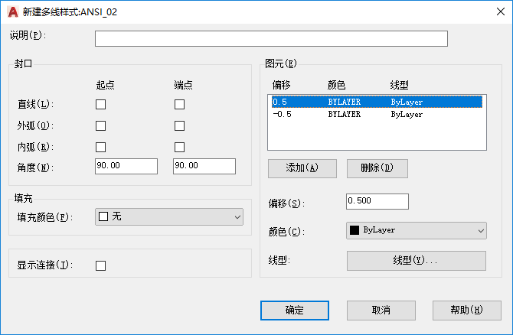Focus the 偏移(S) offset value field
This screenshot has width=513, height=335.
[x=377, y=201]
